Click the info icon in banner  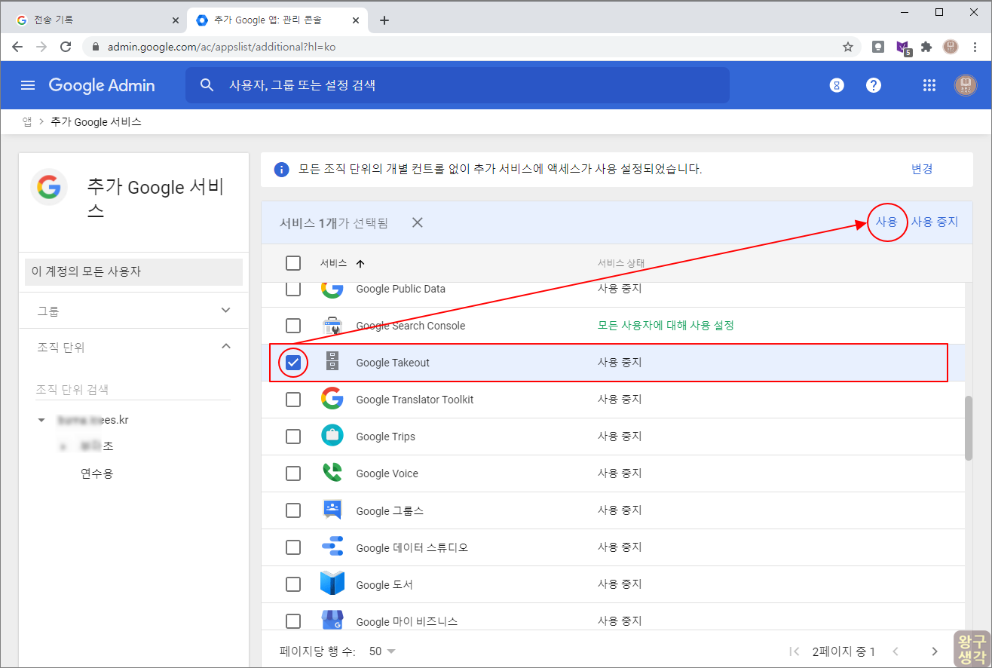(x=281, y=170)
